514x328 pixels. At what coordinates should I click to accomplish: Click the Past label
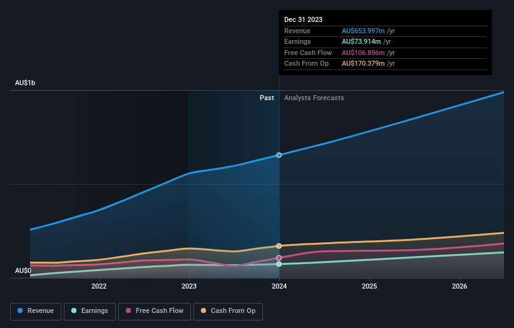point(267,98)
